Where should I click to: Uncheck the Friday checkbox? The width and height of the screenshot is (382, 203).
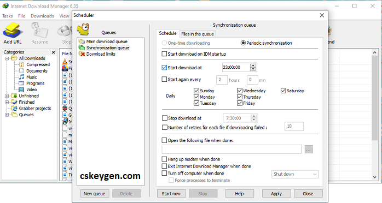(x=240, y=103)
